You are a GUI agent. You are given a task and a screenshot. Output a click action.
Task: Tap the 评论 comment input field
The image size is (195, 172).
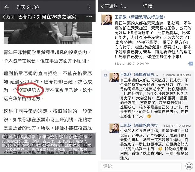pyautogui.click(x=141, y=166)
